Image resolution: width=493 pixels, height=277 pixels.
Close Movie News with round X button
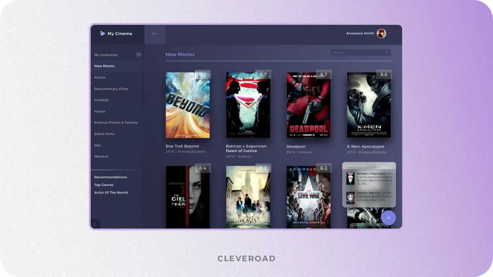click(388, 217)
